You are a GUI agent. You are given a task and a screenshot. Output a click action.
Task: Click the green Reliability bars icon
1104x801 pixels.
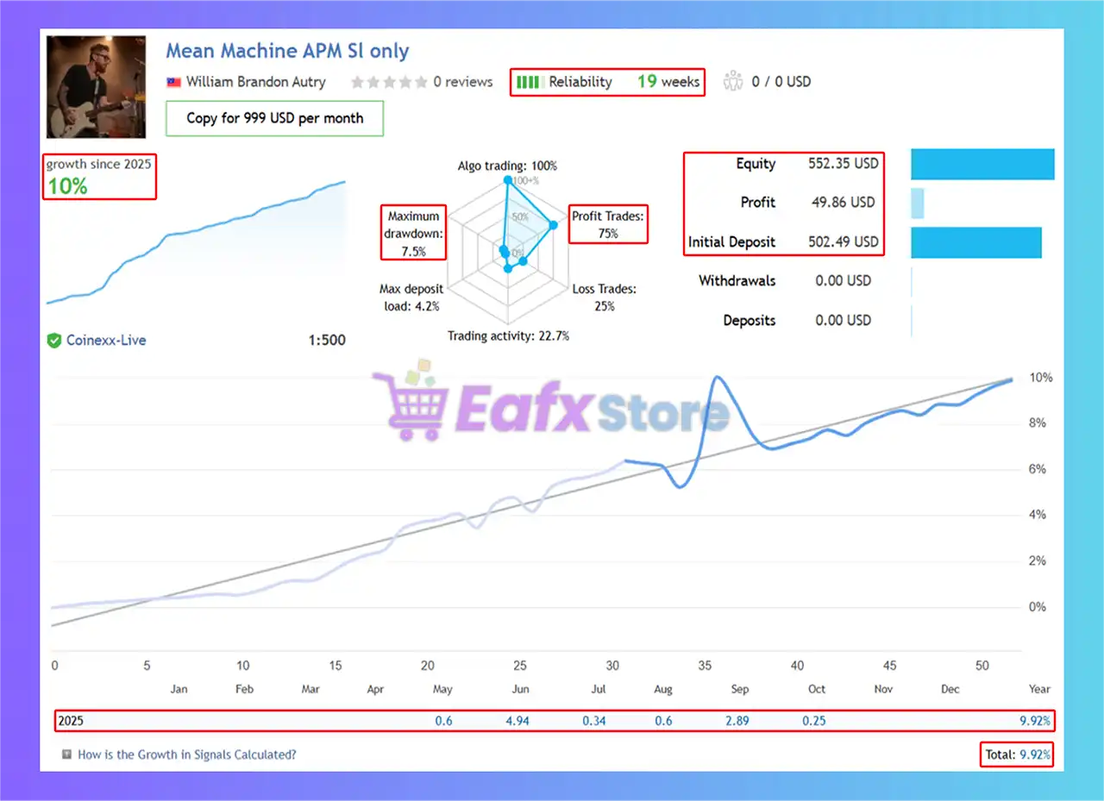point(529,82)
